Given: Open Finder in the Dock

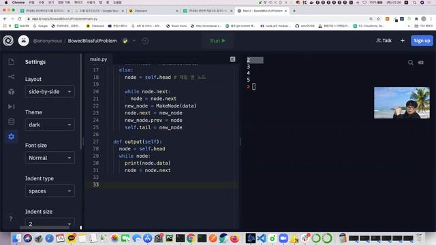Looking at the screenshot, I should click(16, 238).
